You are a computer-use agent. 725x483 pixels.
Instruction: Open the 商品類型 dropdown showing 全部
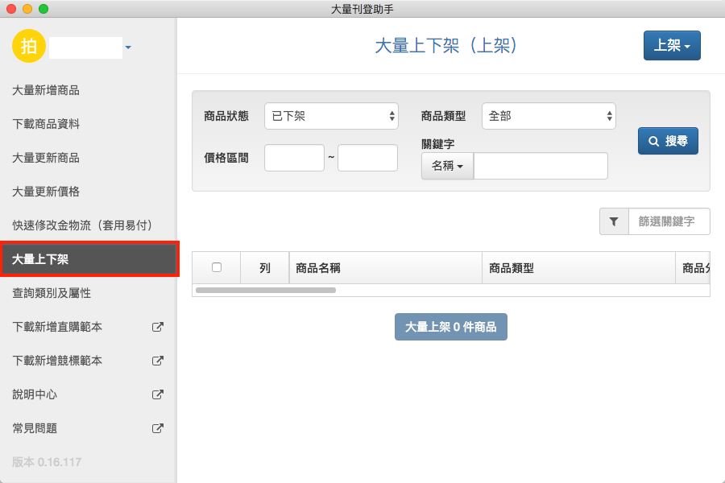pyautogui.click(x=549, y=116)
